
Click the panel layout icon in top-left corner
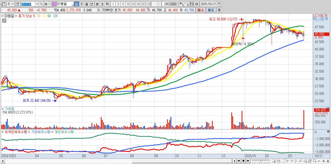(x=3, y=4)
